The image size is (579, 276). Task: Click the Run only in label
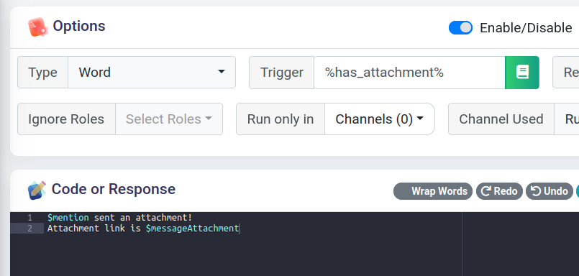click(281, 119)
